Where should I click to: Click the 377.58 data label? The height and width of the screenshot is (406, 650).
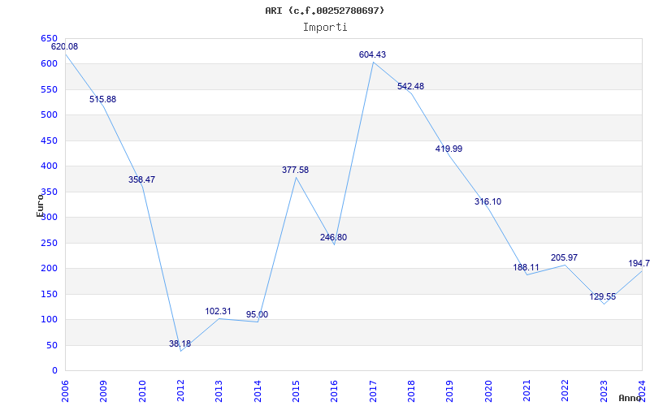point(296,170)
